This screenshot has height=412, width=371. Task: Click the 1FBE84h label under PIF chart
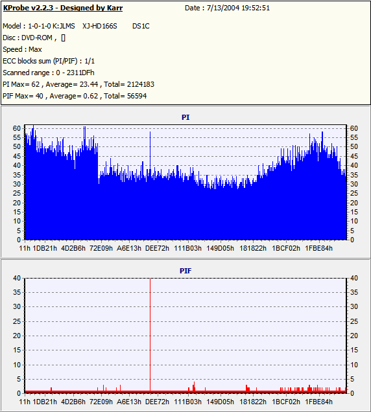(319, 402)
